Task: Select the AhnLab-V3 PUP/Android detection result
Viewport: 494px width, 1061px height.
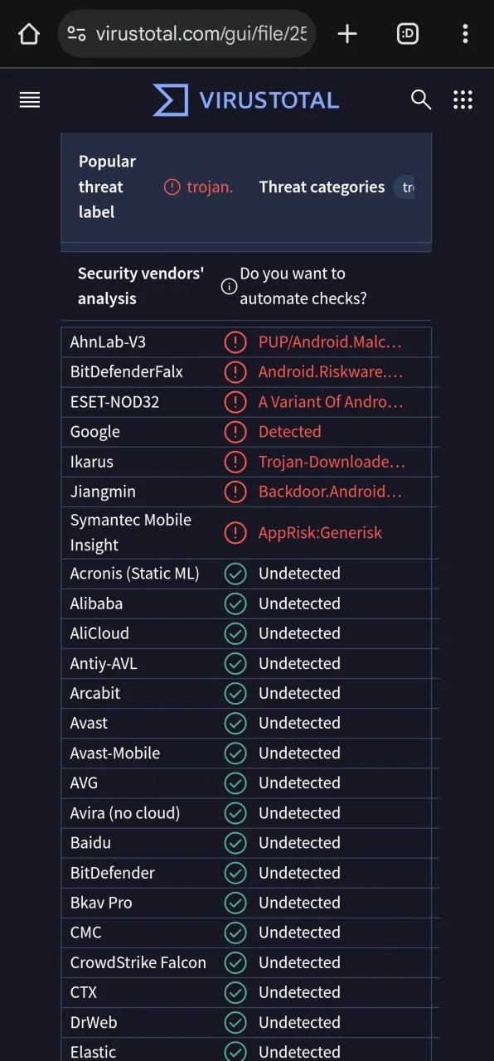Action: pos(330,342)
